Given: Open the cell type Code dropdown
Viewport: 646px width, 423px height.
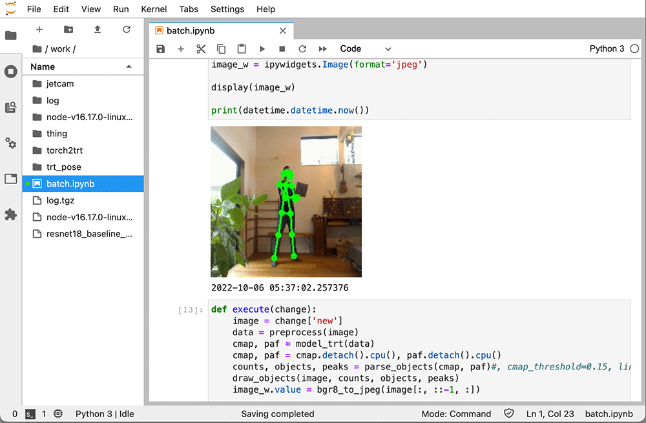Looking at the screenshot, I should tap(365, 48).
